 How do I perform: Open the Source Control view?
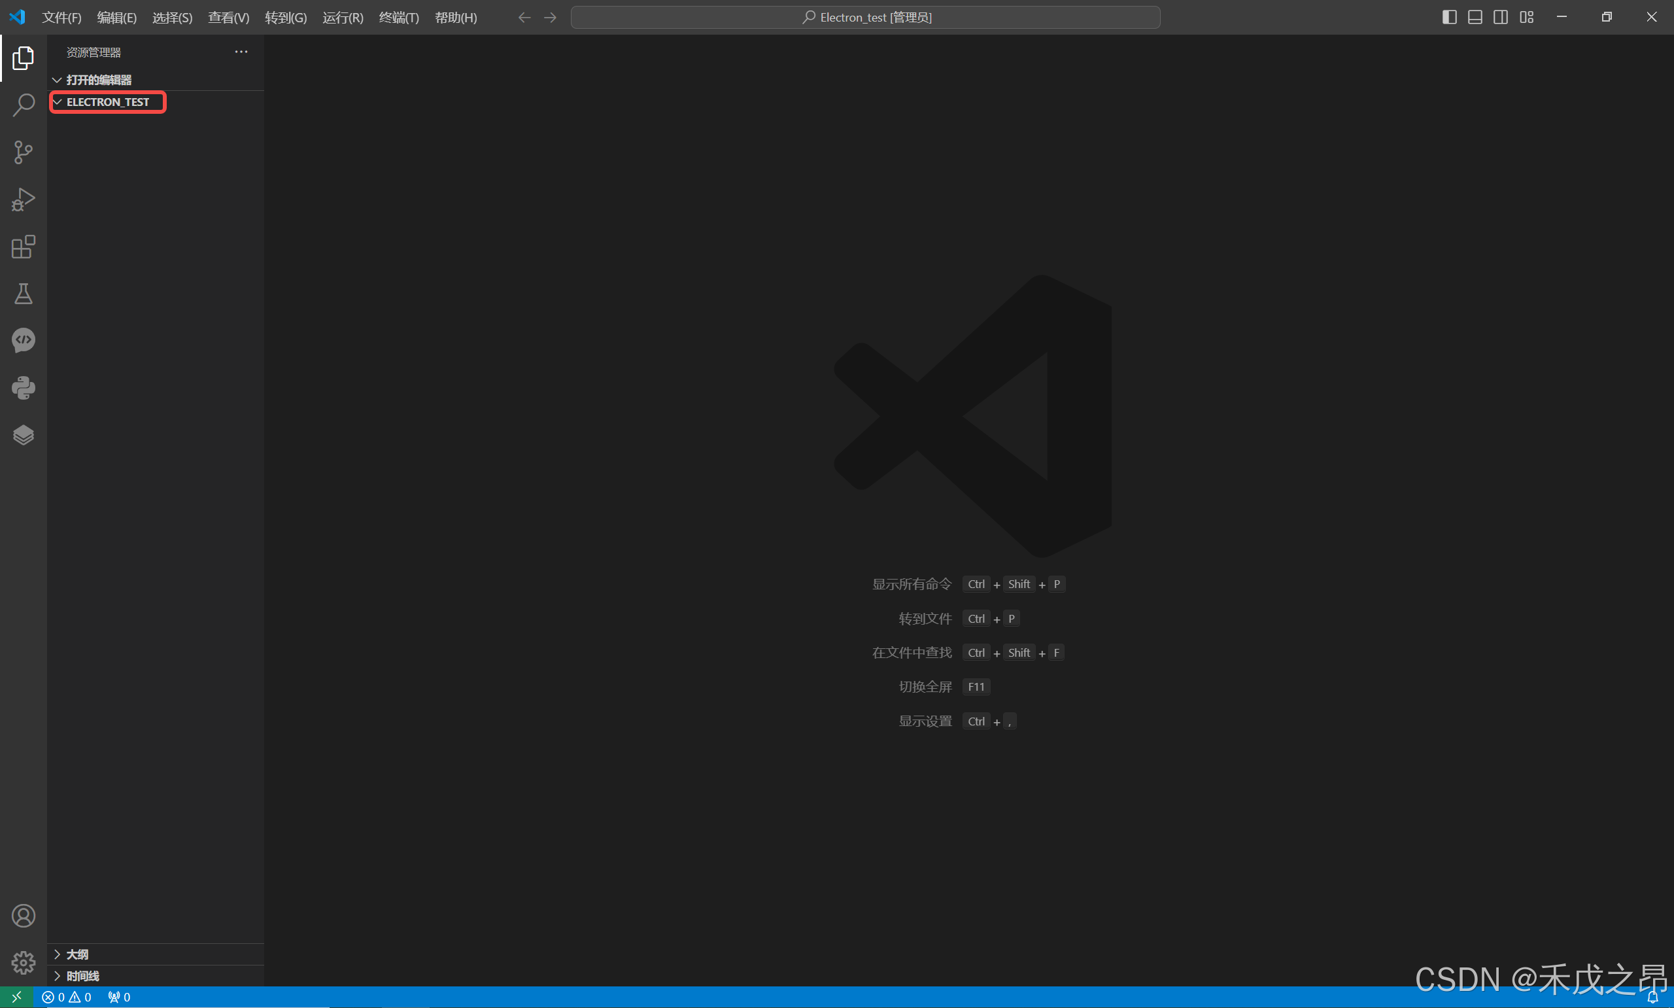click(x=23, y=152)
